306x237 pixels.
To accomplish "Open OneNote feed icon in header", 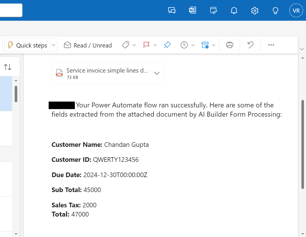I will click(193, 11).
